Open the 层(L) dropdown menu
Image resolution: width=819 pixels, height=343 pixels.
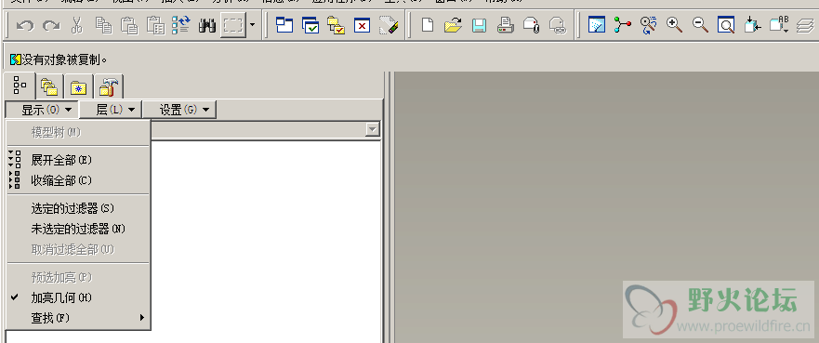[x=115, y=110]
